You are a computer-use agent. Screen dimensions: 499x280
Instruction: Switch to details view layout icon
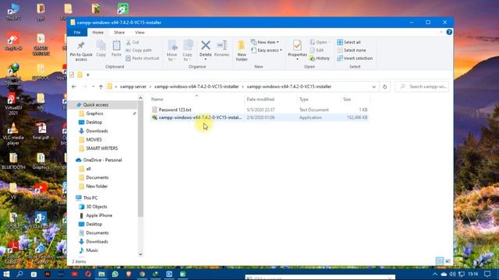(x=440, y=261)
